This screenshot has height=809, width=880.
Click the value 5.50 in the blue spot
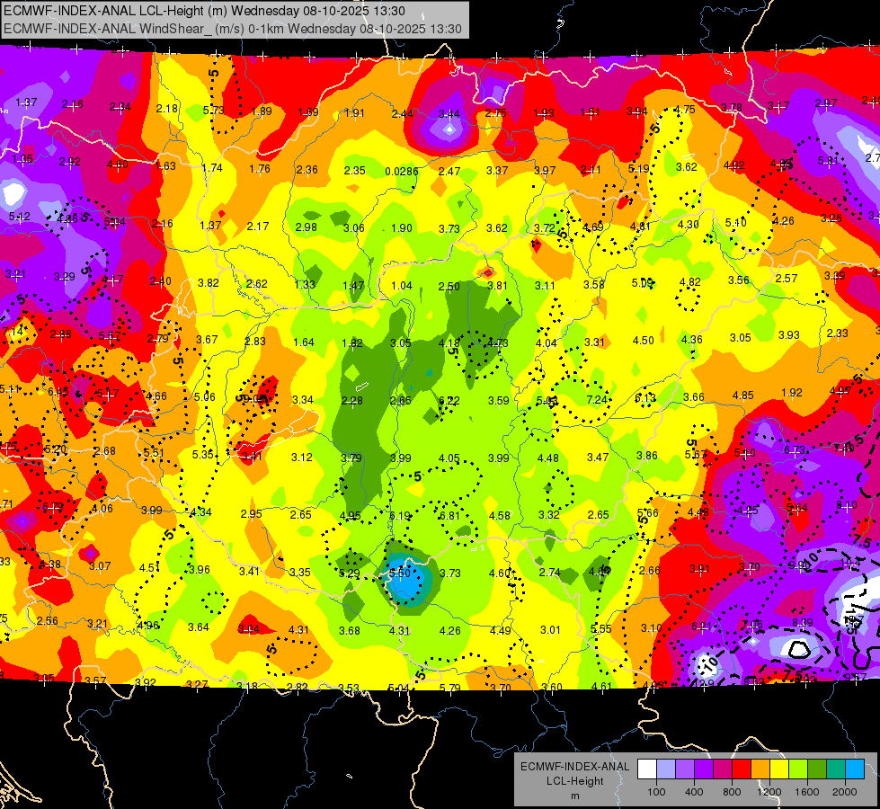400,573
